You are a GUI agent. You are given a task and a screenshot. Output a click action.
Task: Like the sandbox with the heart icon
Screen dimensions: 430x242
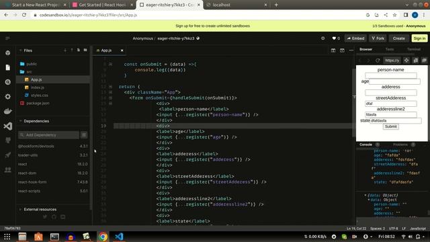tap(334, 38)
